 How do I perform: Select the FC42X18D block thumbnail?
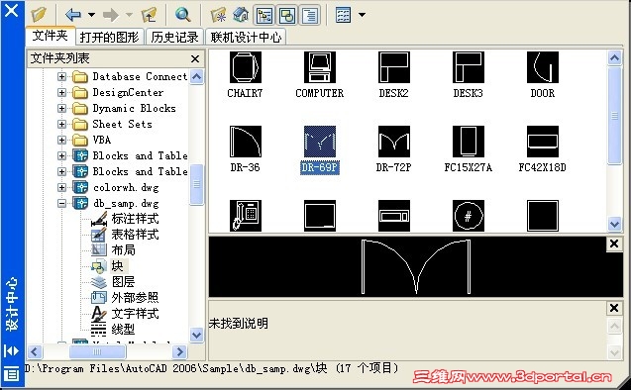543,142
